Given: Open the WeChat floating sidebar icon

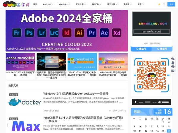Looking at the screenshot, I should tap(173, 59).
